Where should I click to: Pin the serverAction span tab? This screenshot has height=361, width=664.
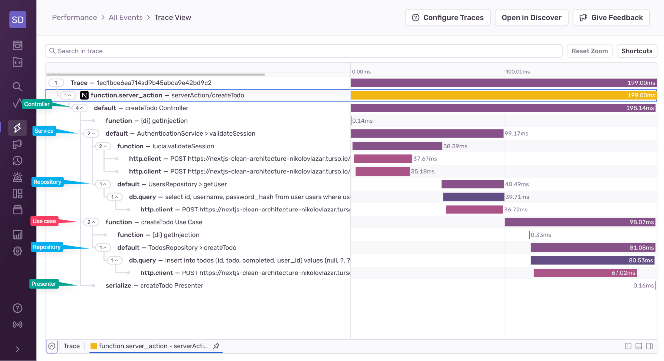click(216, 346)
